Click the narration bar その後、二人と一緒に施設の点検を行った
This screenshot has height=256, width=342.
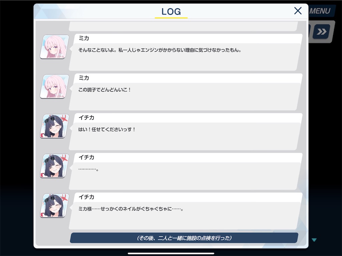[184, 238]
